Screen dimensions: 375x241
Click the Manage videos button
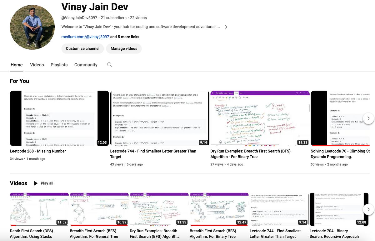pos(123,48)
